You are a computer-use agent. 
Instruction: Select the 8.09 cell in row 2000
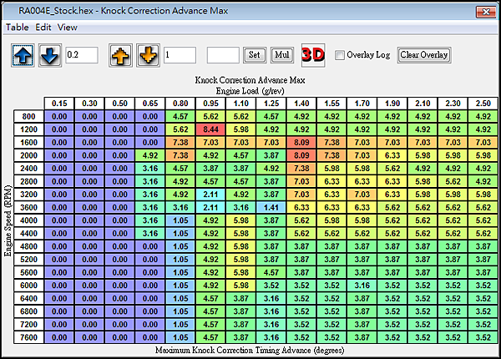pos(301,155)
